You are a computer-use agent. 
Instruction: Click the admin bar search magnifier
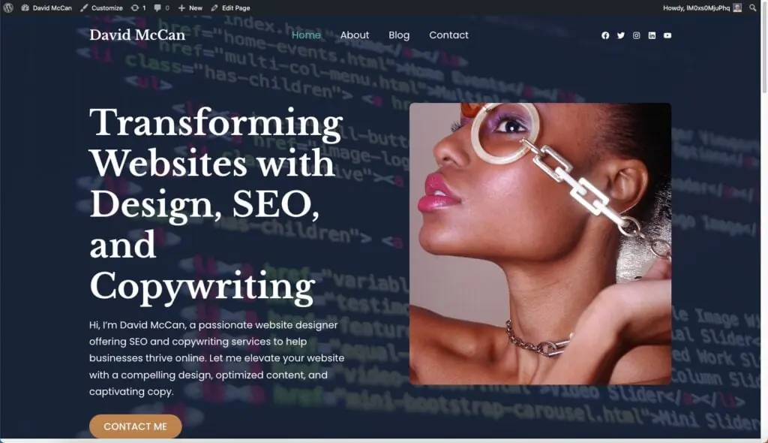pos(753,8)
